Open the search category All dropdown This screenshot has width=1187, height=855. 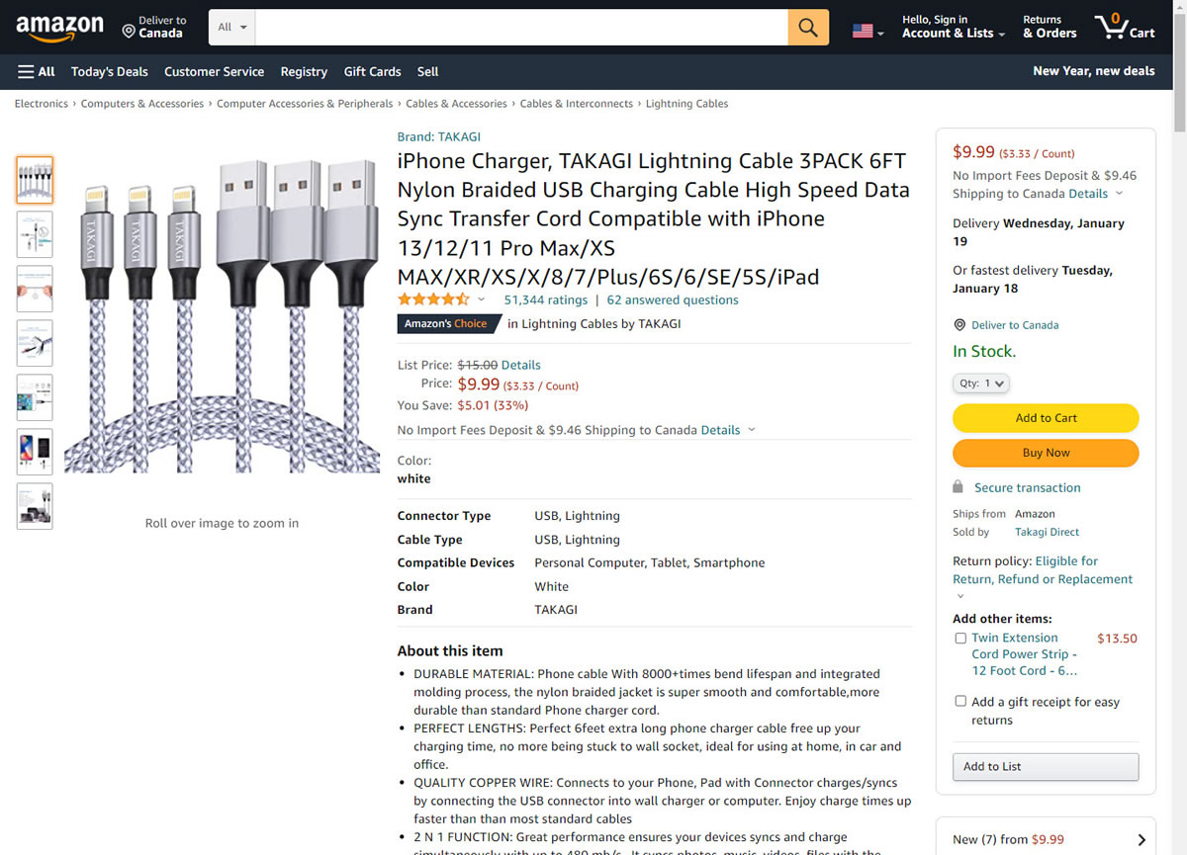[232, 28]
